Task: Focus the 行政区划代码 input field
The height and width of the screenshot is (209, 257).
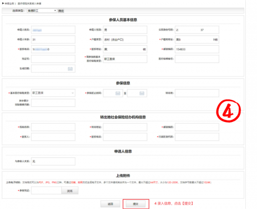Action: (197, 137)
